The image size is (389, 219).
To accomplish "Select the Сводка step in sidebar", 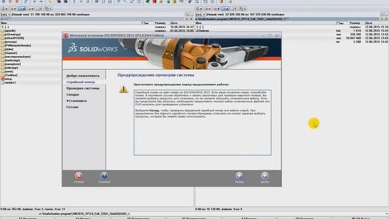I will (x=73, y=95).
